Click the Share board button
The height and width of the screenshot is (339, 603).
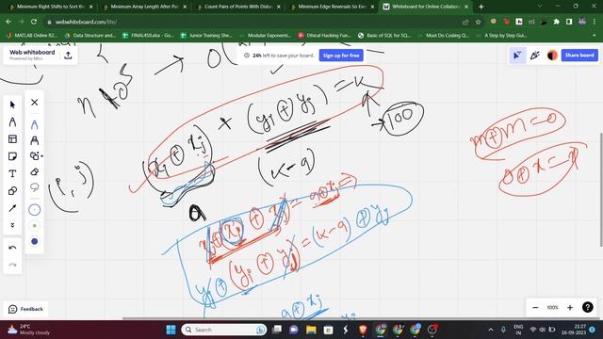coord(579,55)
